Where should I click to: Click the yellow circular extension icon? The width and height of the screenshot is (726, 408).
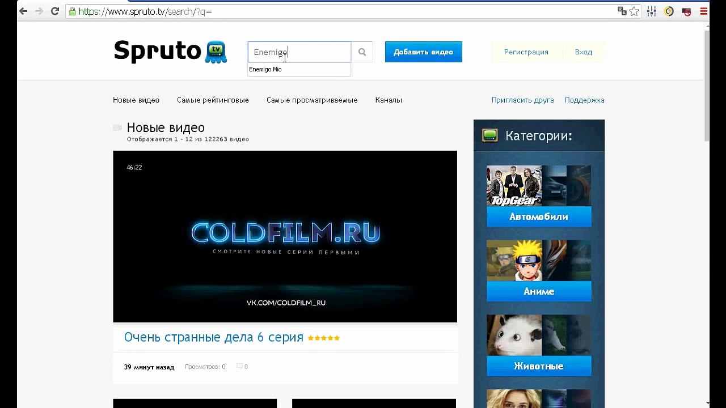(x=669, y=11)
